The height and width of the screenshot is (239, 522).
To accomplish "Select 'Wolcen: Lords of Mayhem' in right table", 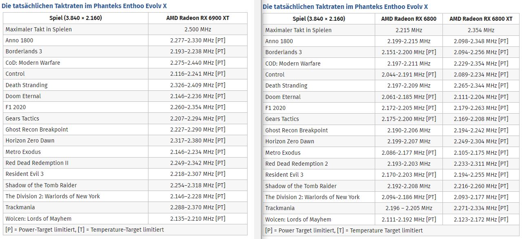I will coord(299,219).
